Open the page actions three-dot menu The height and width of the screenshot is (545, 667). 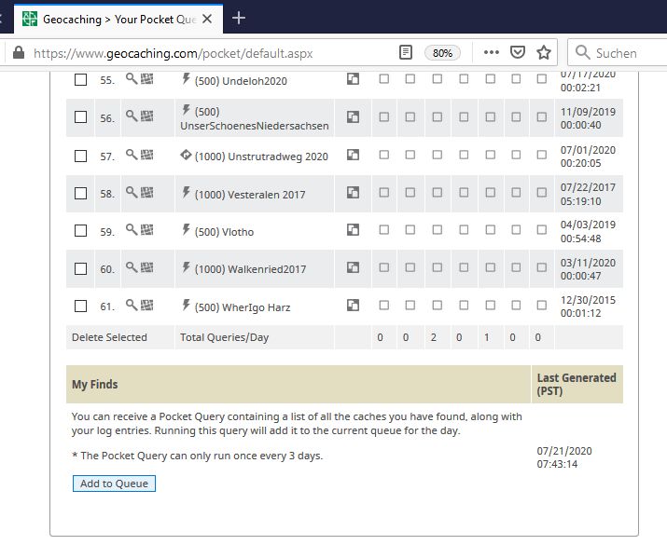coord(492,52)
